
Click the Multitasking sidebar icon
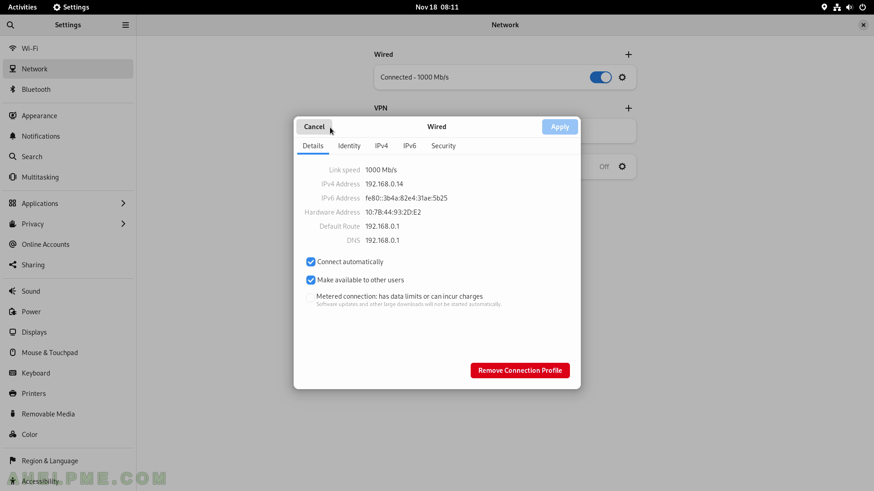(13, 177)
